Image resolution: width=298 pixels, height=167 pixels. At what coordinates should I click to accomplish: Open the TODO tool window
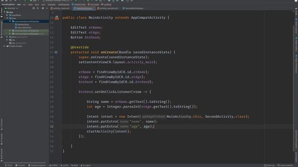(x=8, y=165)
